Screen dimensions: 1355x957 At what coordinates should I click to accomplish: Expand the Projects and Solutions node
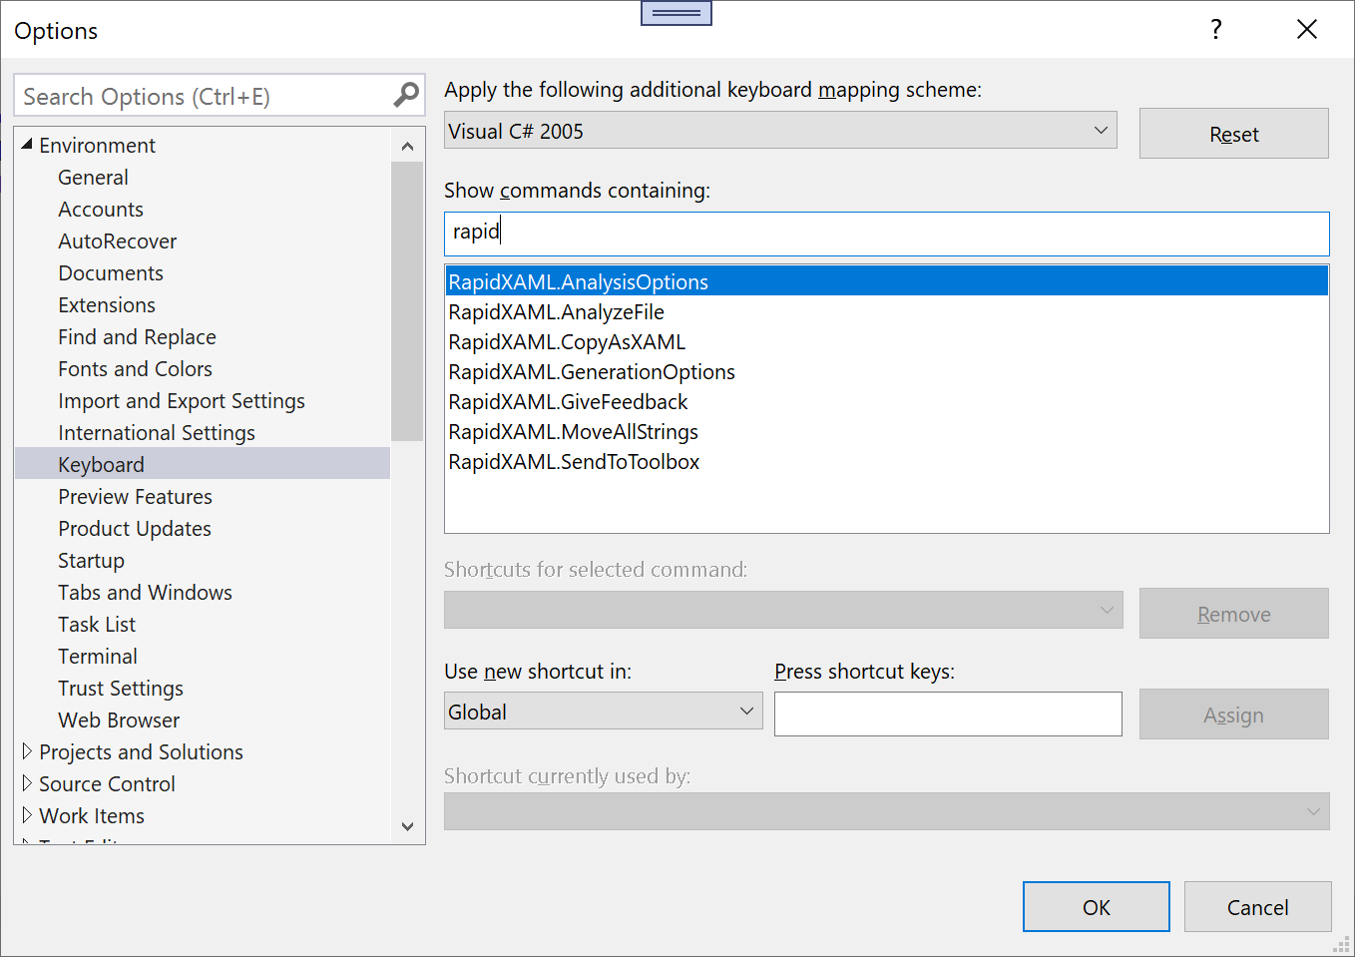click(27, 751)
